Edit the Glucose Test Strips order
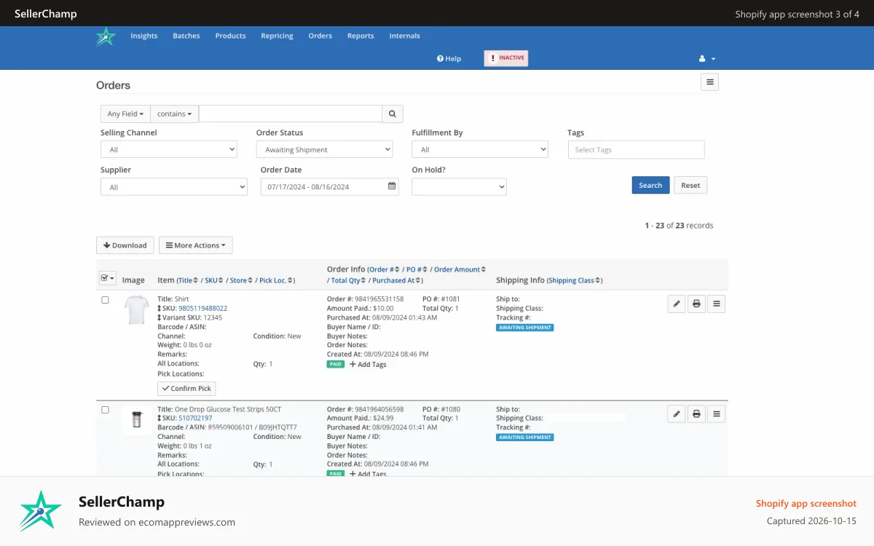 (x=677, y=414)
